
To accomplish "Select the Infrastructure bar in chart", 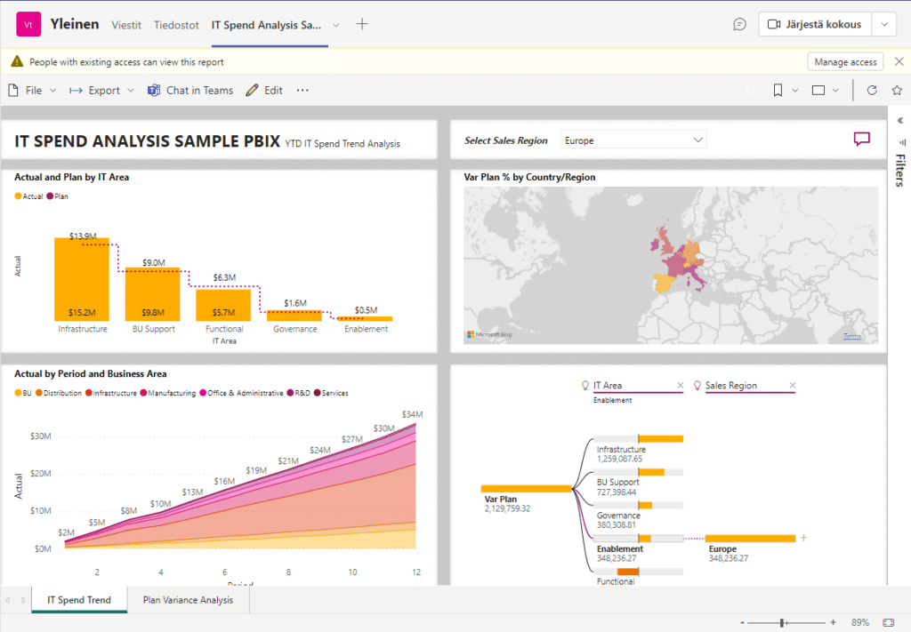I will coord(82,279).
